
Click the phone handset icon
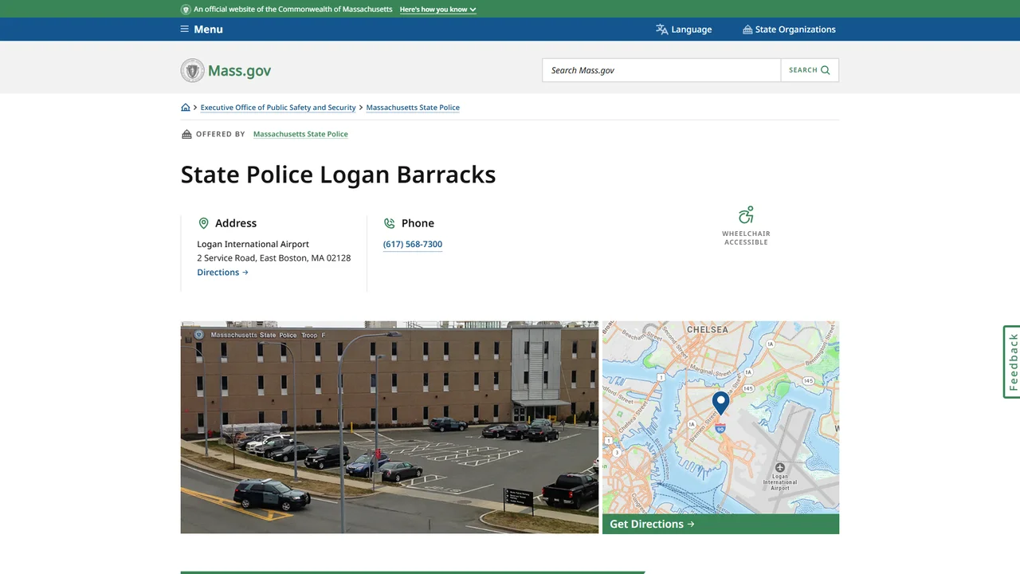[390, 223]
